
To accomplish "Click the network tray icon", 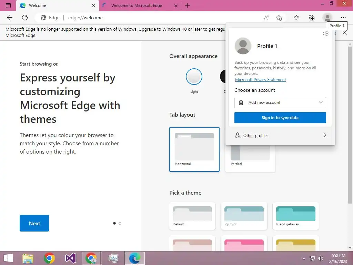I will (312, 258).
